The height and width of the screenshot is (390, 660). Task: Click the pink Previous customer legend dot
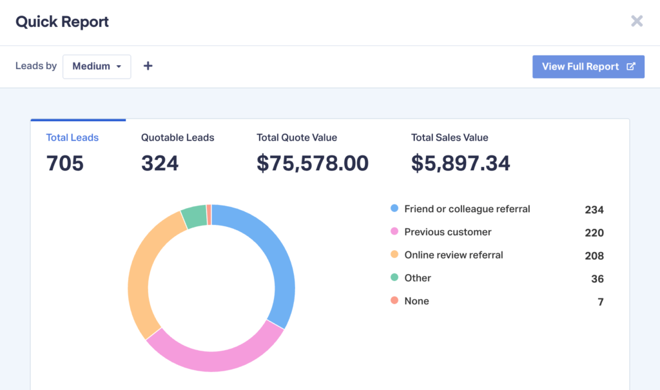click(393, 231)
